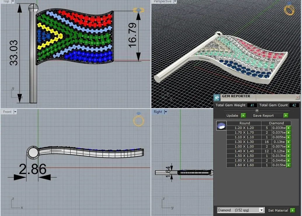Click the Total Gem Weight label
The width and height of the screenshot is (302, 216).
point(230,105)
